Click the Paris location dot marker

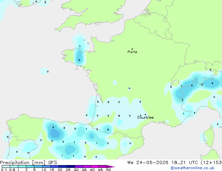coord(132,49)
